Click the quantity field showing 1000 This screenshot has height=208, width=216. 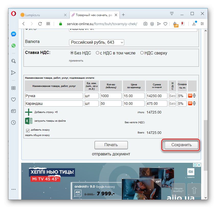pos(111,96)
